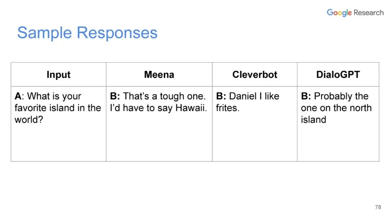Select the "DialoGPT" column header
The image size is (390, 219).
[x=338, y=75]
